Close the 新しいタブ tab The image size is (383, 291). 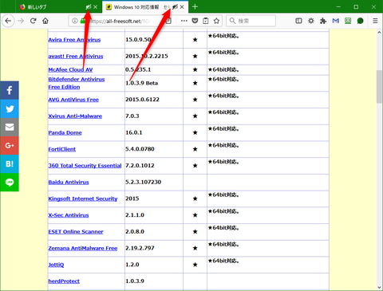pos(96,7)
